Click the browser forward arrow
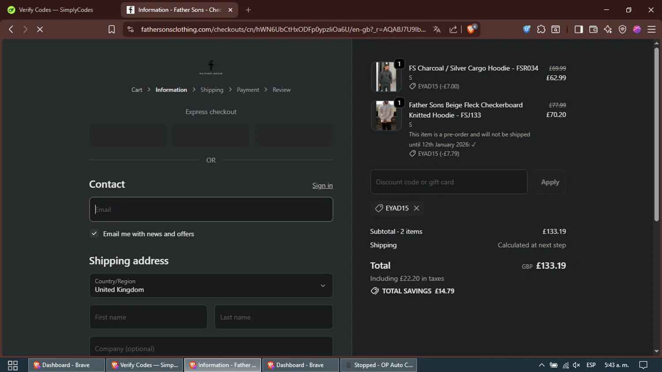This screenshot has width=662, height=372. 25,29
